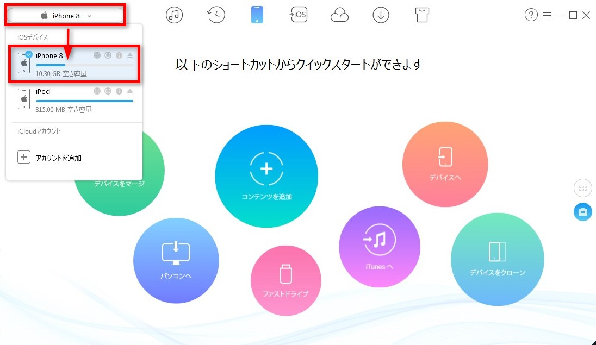Click the パソコンへ shortcut circle
The width and height of the screenshot is (596, 345).
coord(176,261)
